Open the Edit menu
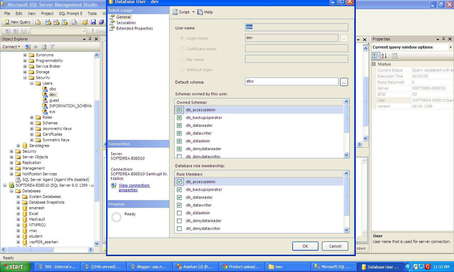 tap(19, 13)
